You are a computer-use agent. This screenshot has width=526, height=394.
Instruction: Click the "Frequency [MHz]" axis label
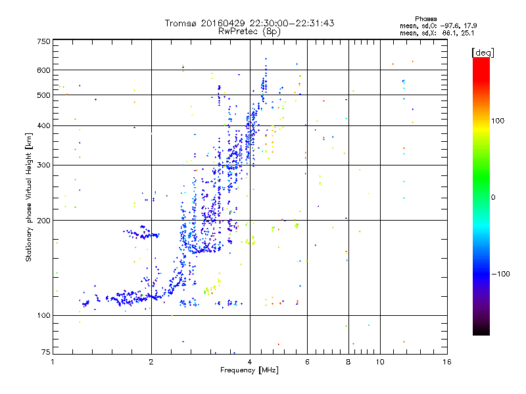[x=249, y=370]
